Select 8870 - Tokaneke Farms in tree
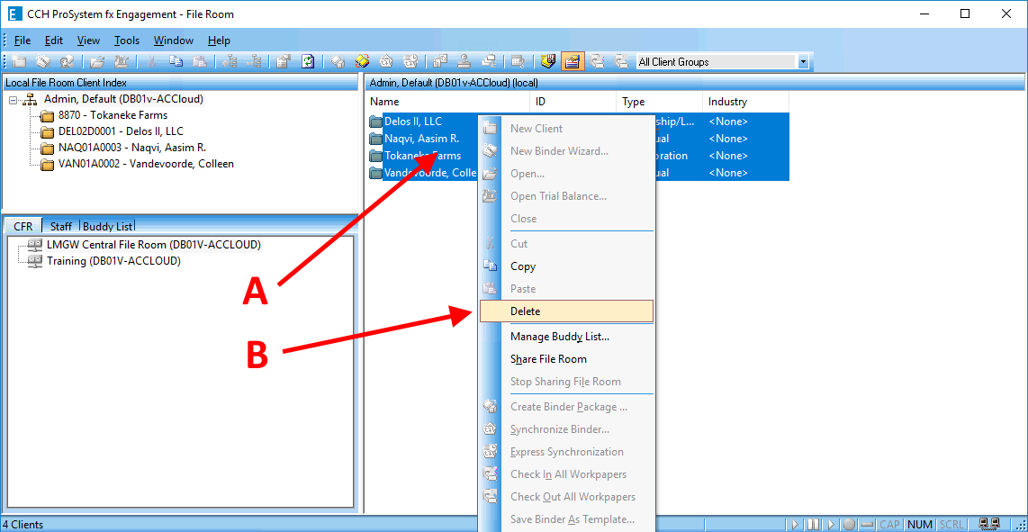The height and width of the screenshot is (532, 1028). point(113,115)
